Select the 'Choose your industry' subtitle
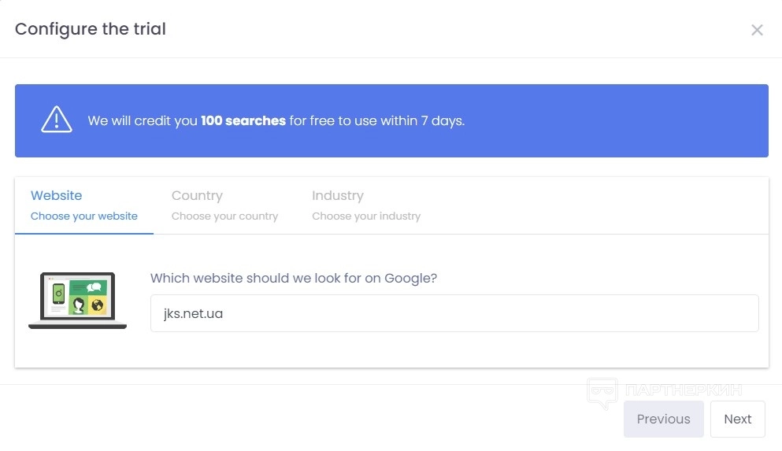Screen dimensions: 782x451 [366, 216]
